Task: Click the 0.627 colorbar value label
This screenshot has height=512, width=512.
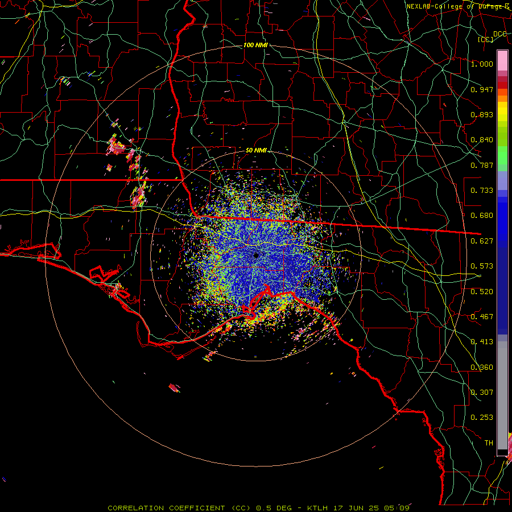Action: pos(482,241)
